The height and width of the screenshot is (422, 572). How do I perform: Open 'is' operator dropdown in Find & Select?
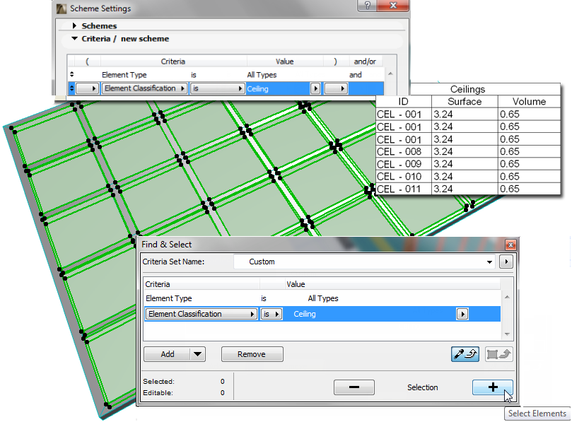click(271, 314)
